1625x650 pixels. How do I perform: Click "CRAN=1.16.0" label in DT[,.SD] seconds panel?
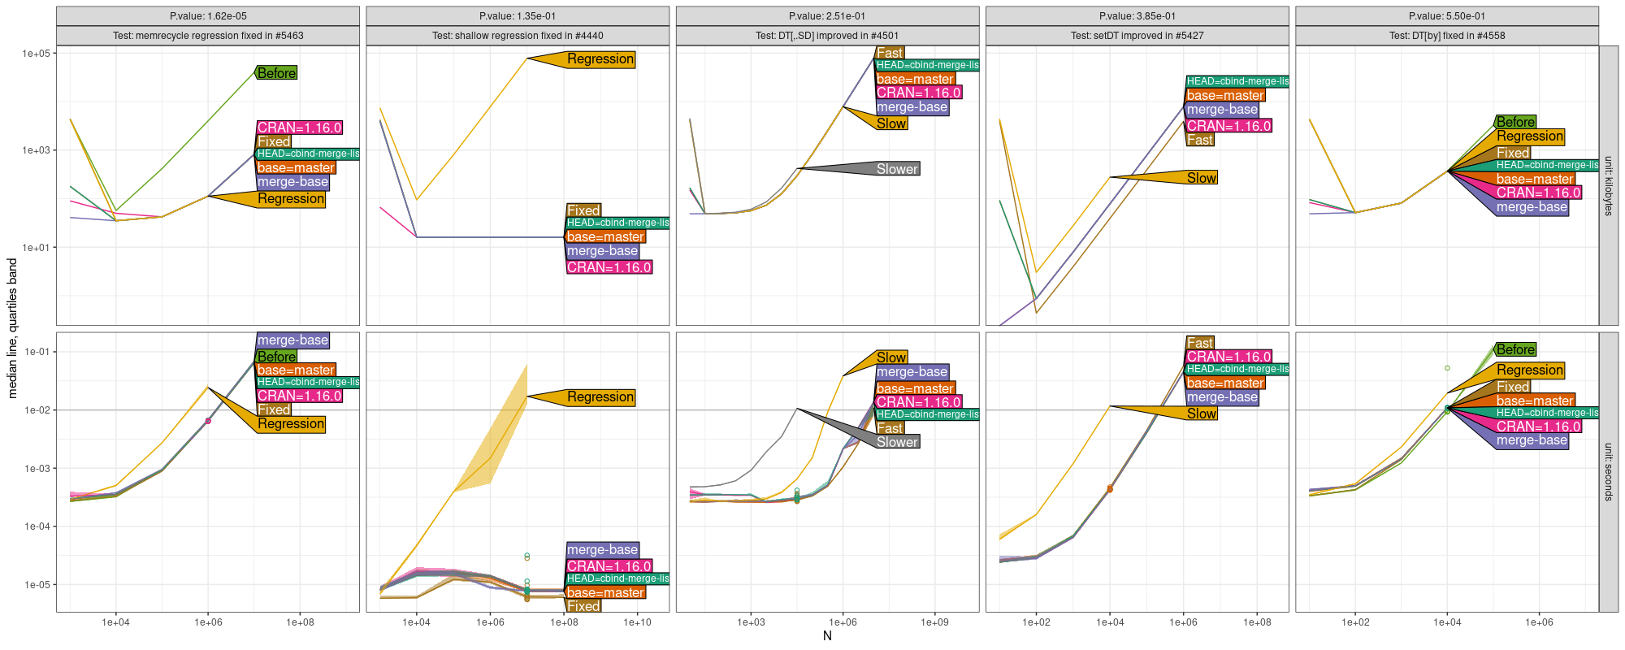point(918,402)
